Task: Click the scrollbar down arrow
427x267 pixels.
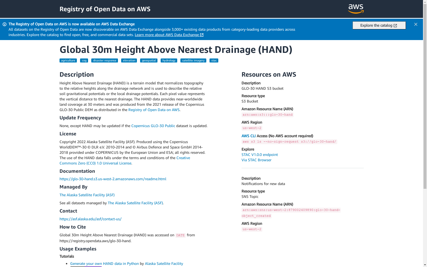Action: click(425, 265)
